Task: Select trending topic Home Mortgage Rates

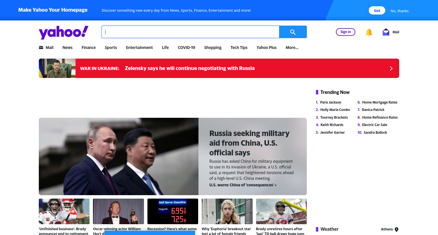Action: click(x=380, y=102)
